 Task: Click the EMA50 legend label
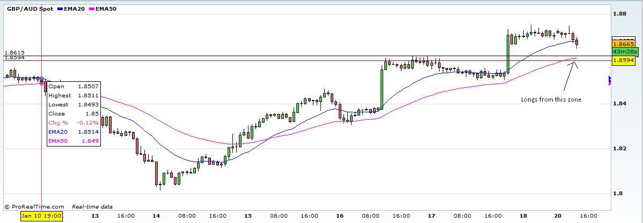coord(107,9)
